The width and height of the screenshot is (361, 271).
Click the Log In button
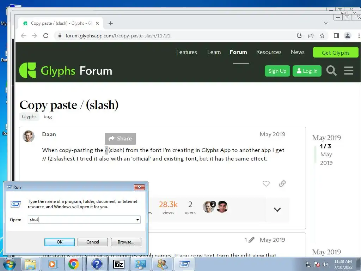(307, 71)
